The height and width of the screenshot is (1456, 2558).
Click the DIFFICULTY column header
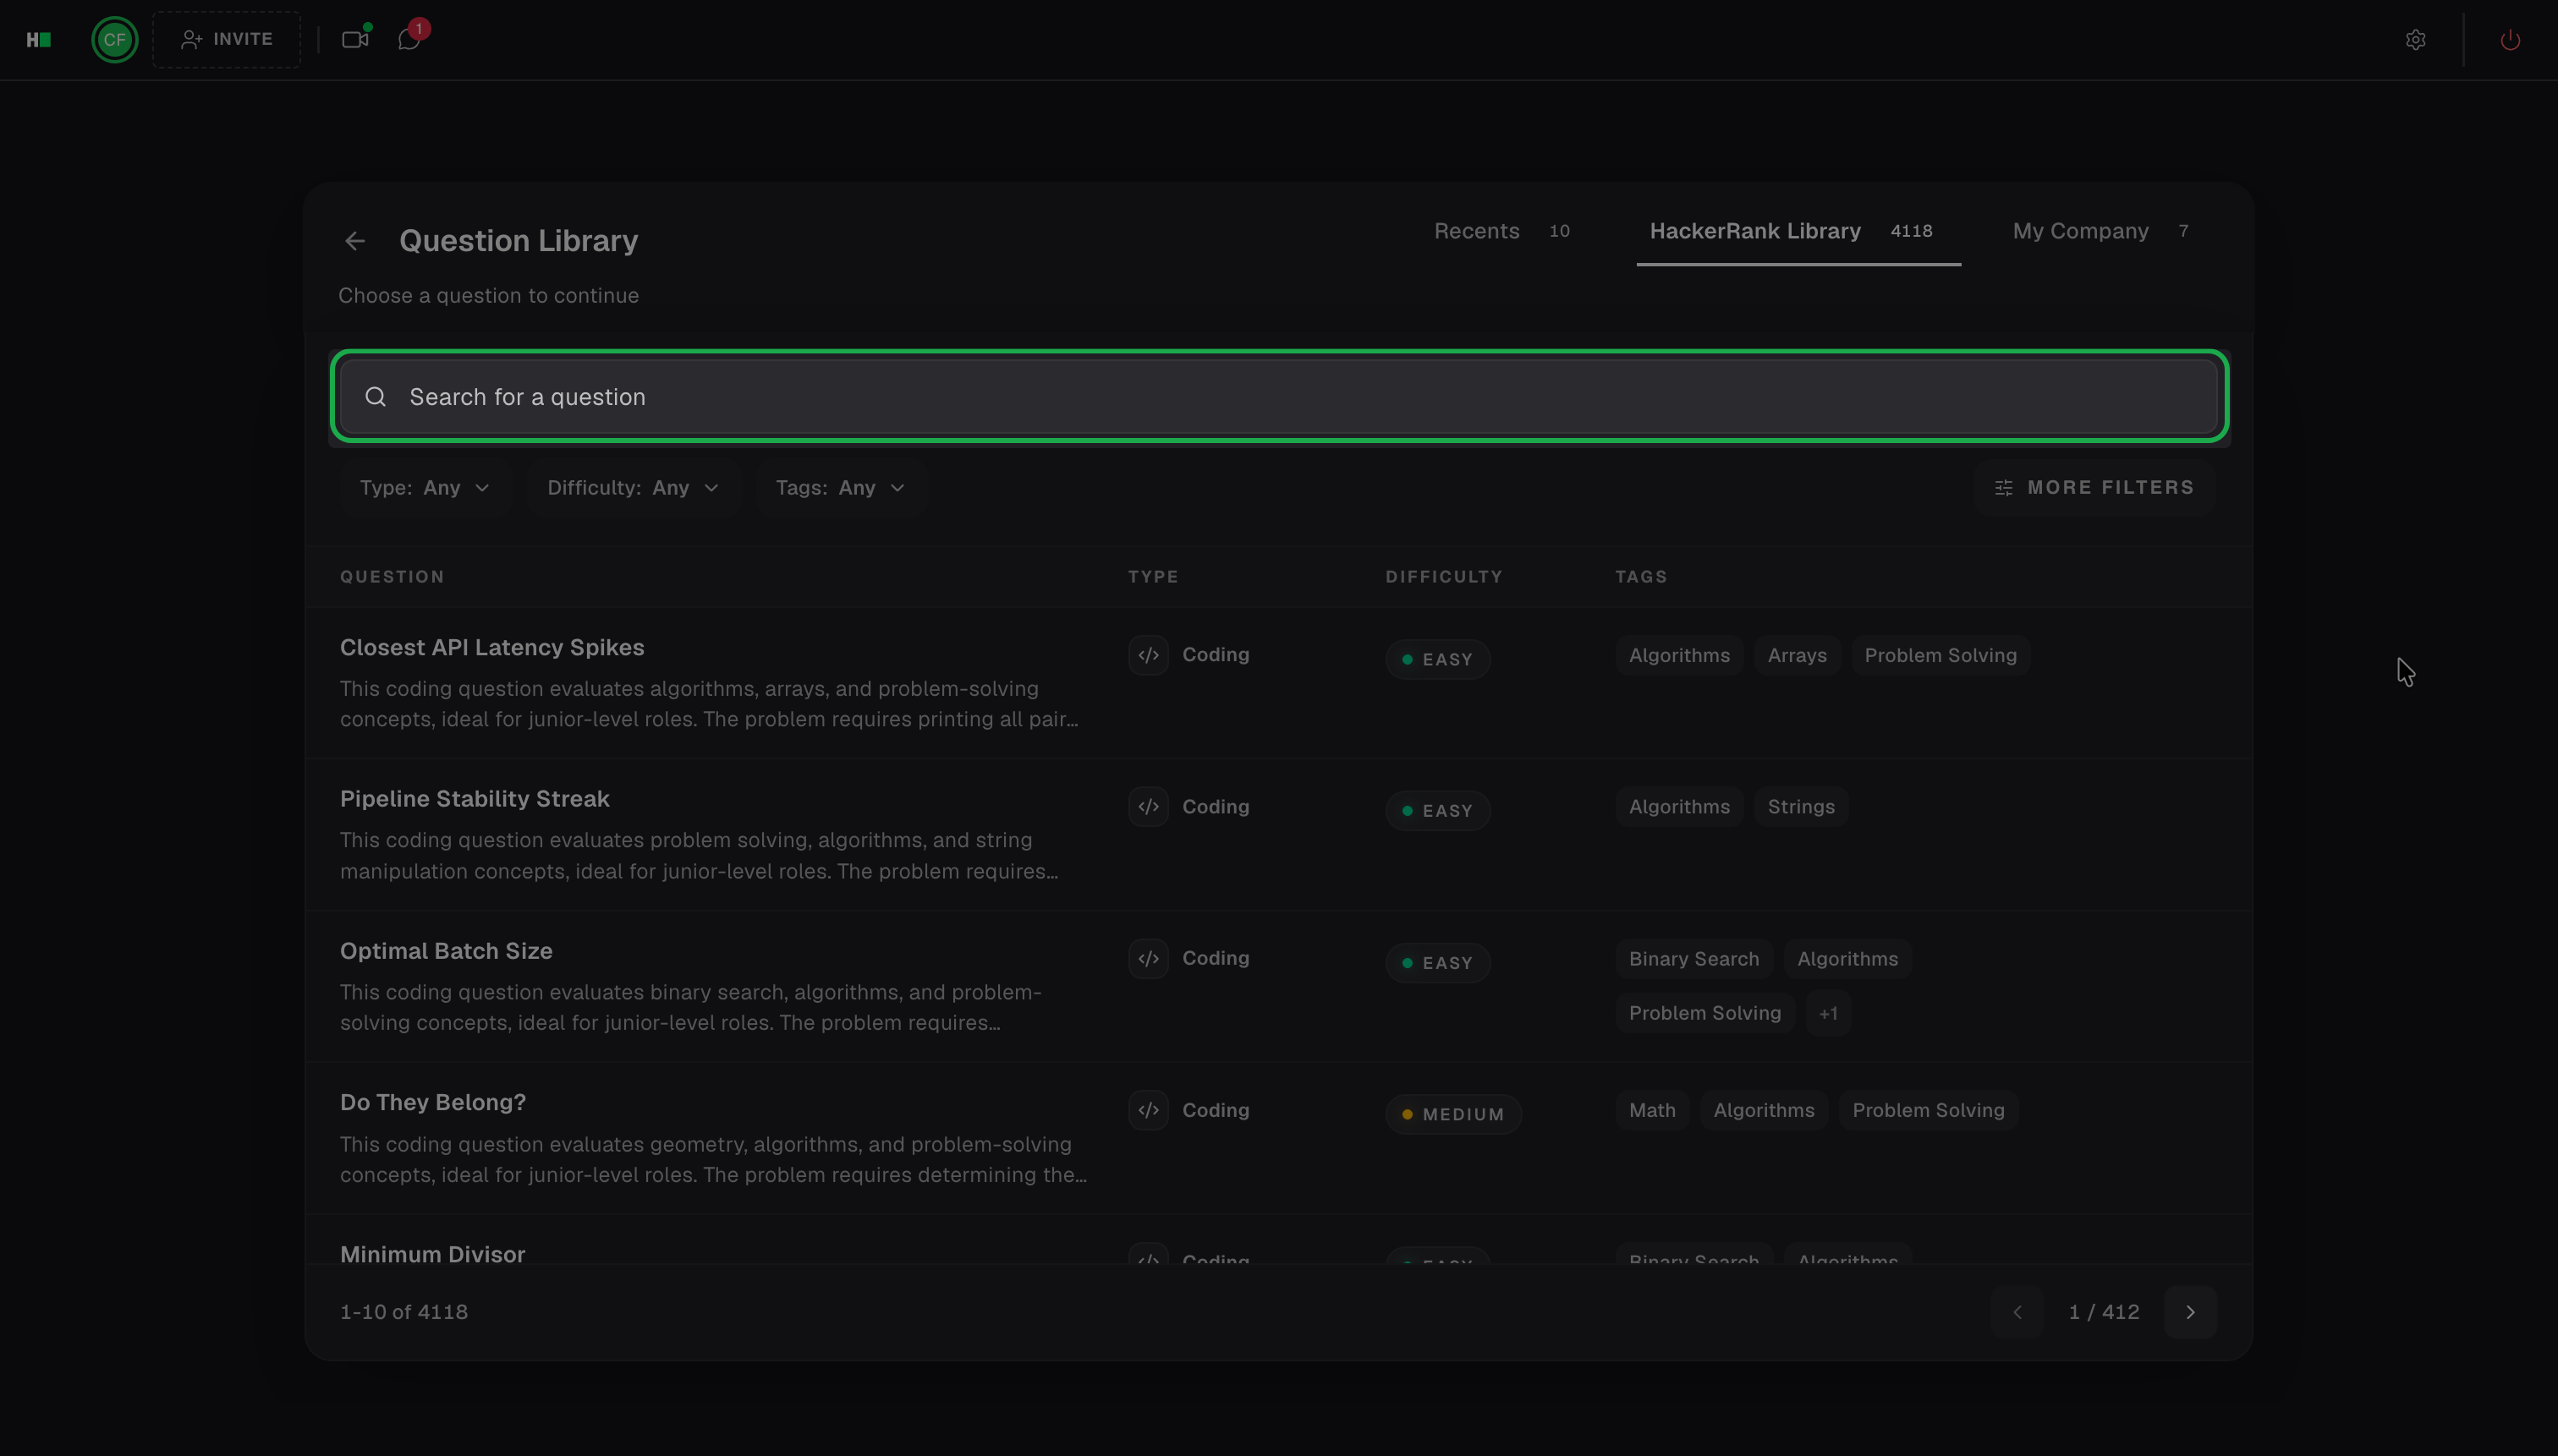(x=1444, y=577)
